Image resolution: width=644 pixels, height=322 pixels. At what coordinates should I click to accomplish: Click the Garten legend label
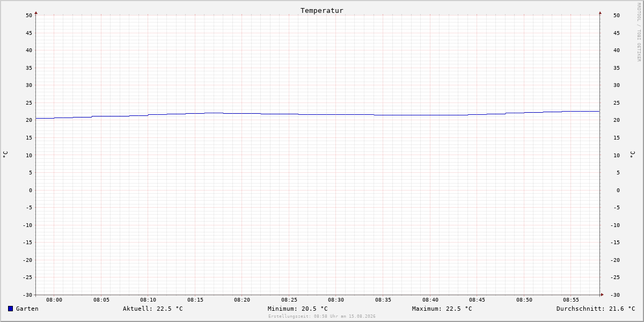tap(27, 309)
